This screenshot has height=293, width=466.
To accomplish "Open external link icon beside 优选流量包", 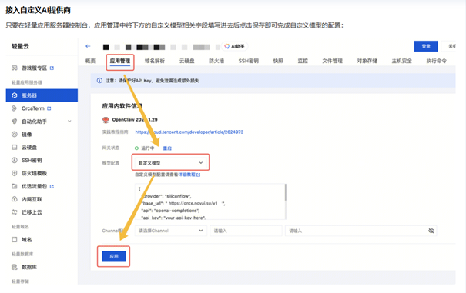I will click(52, 186).
